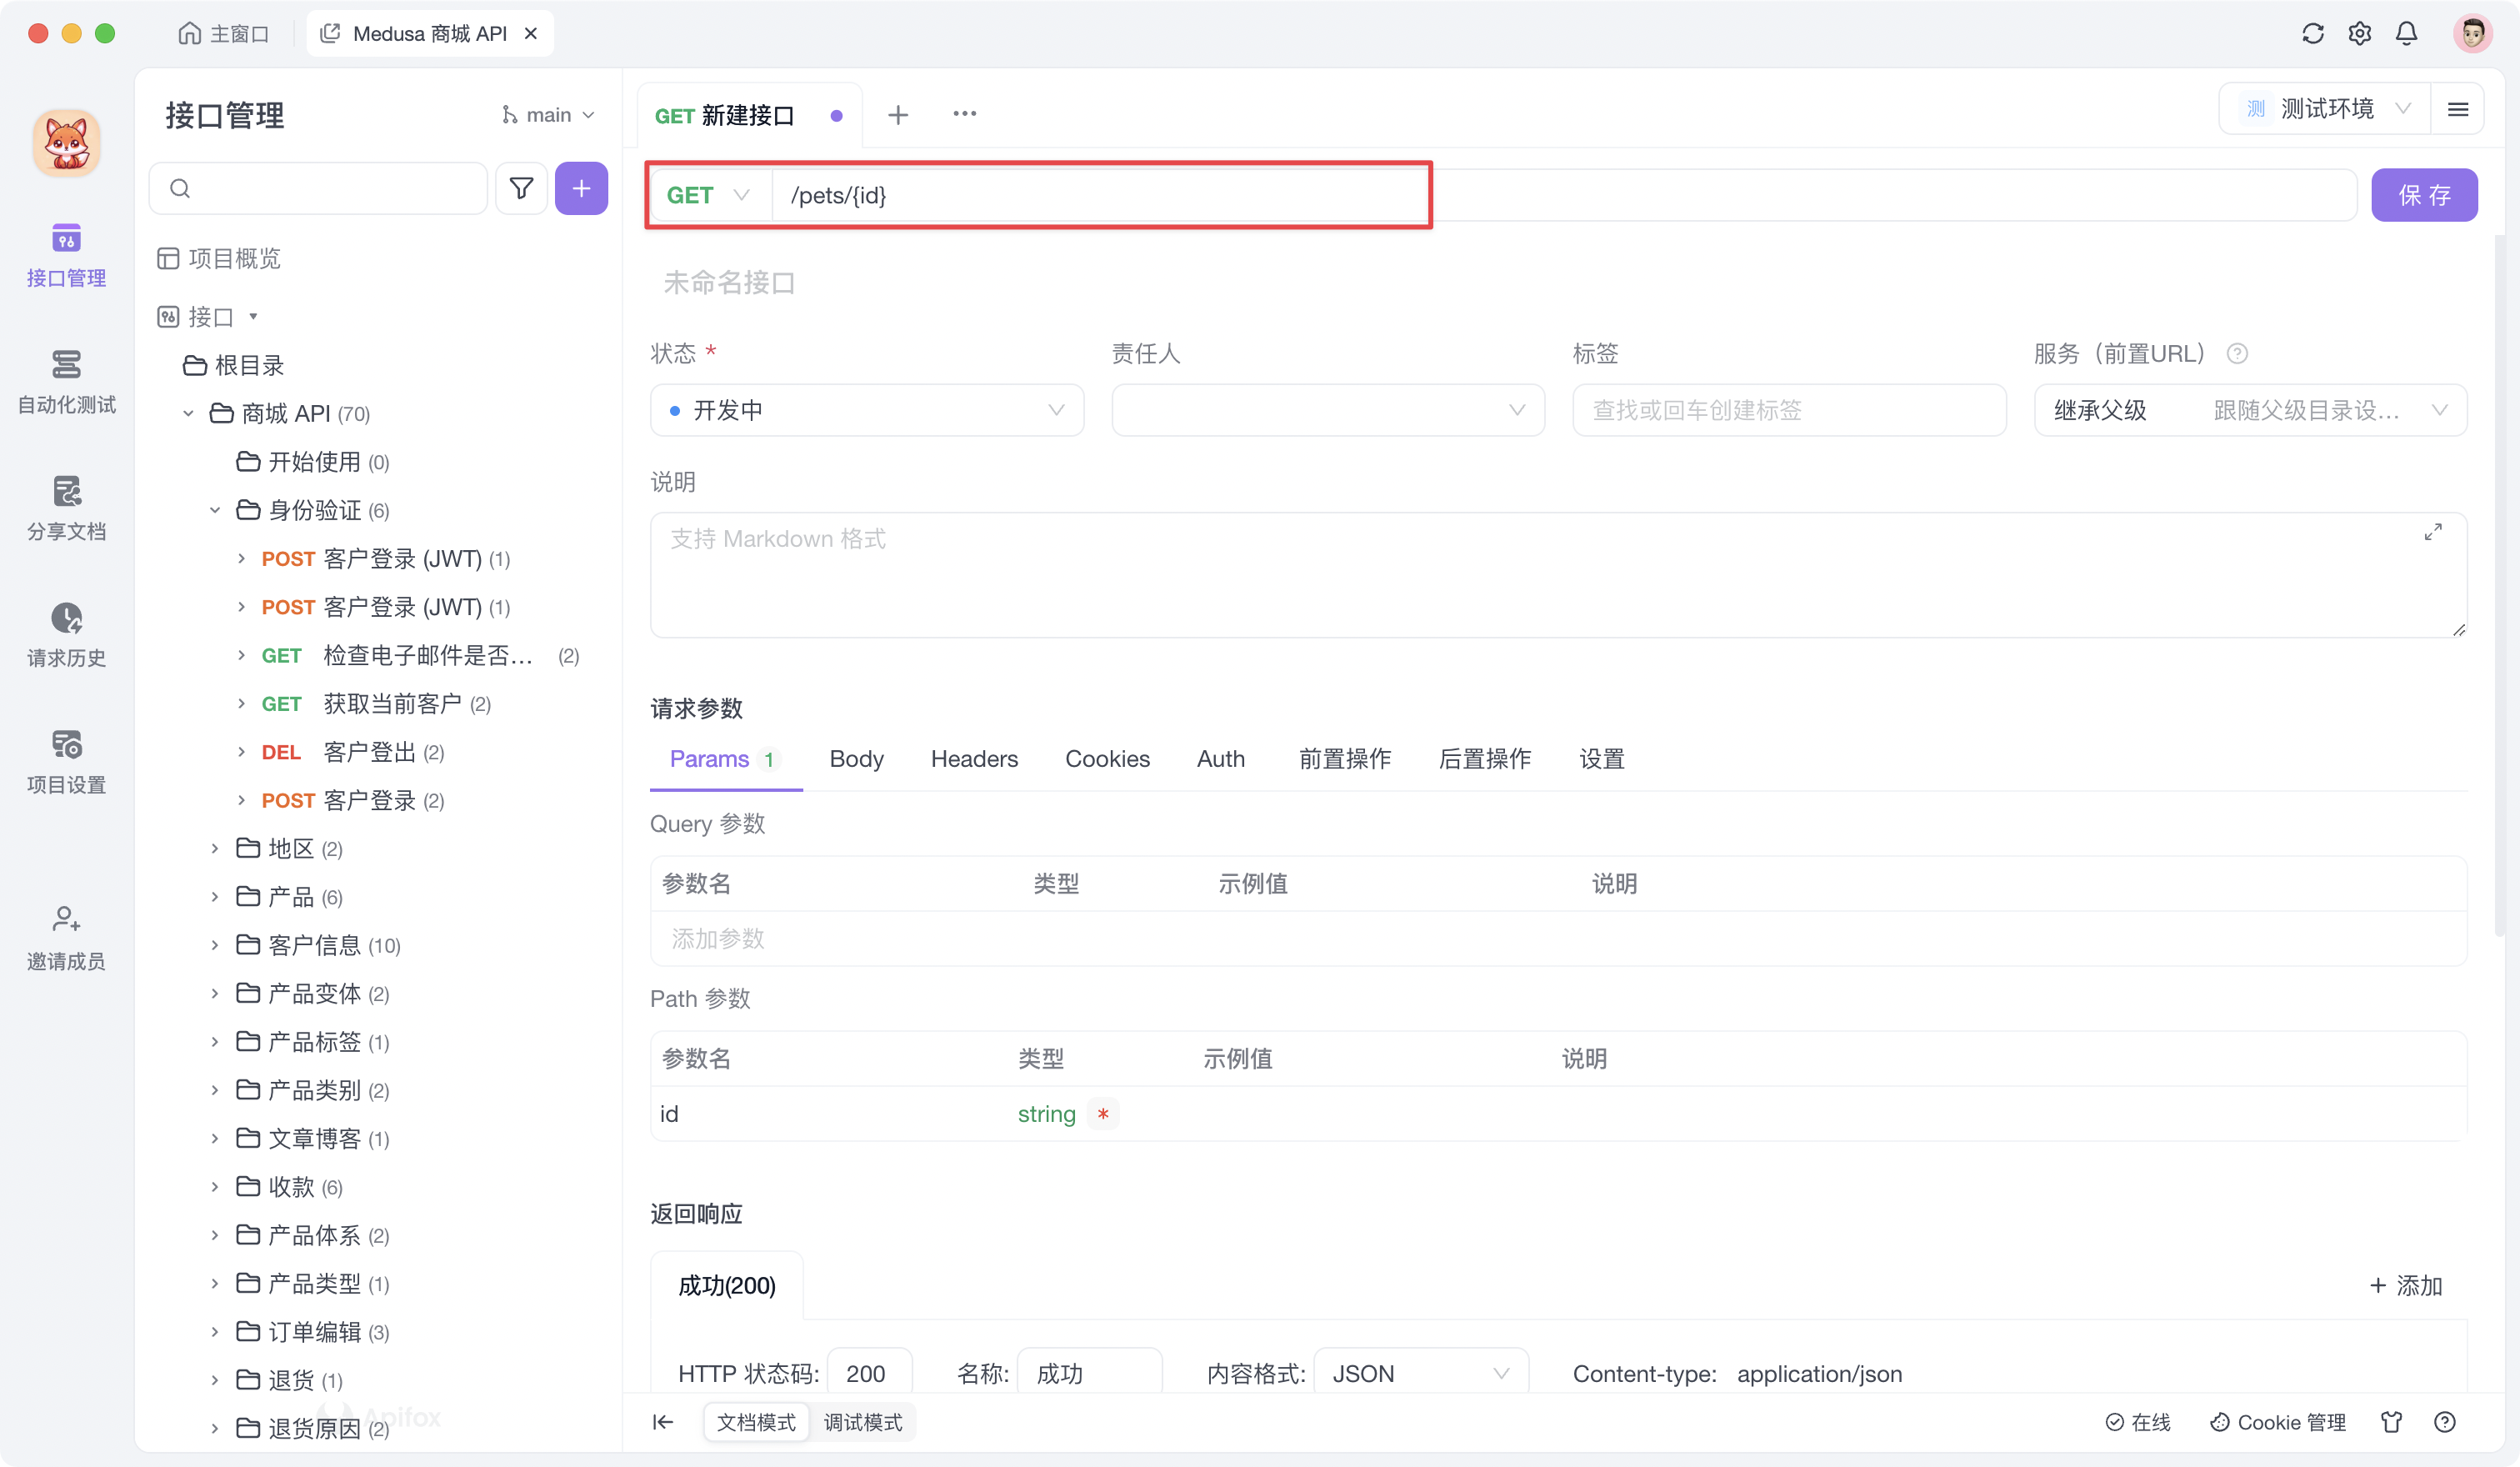Viewport: 2520px width, 1467px height.
Task: Switch to the Auth tab
Action: click(x=1220, y=759)
